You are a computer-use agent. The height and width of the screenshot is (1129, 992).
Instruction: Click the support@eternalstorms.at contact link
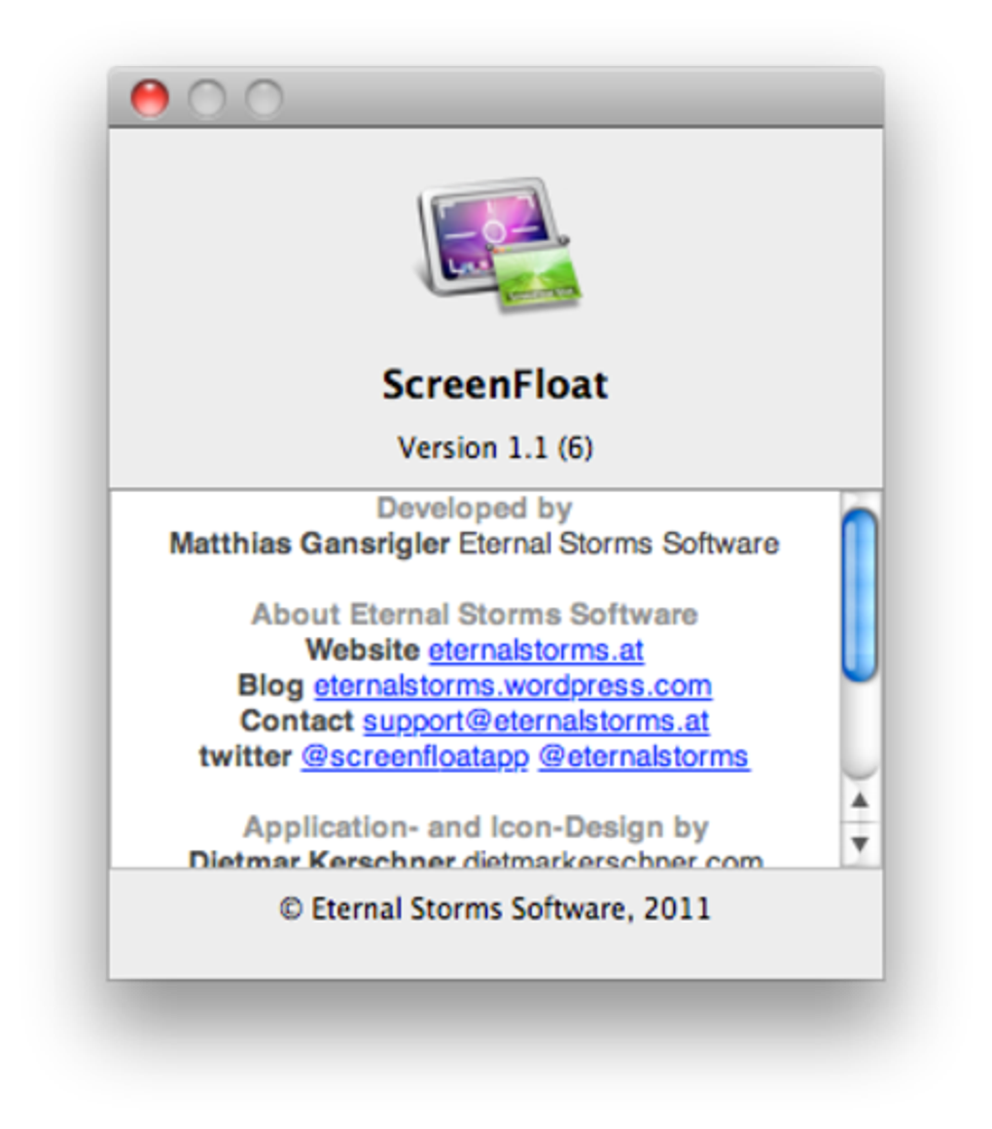pos(535,721)
